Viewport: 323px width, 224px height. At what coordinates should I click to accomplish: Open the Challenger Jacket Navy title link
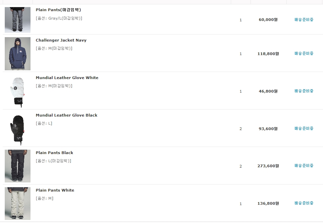point(61,40)
